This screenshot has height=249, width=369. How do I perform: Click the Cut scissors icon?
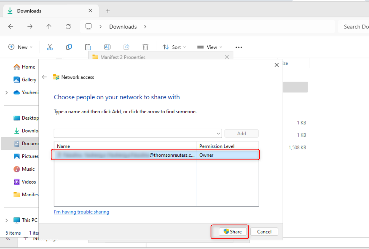click(x=50, y=47)
